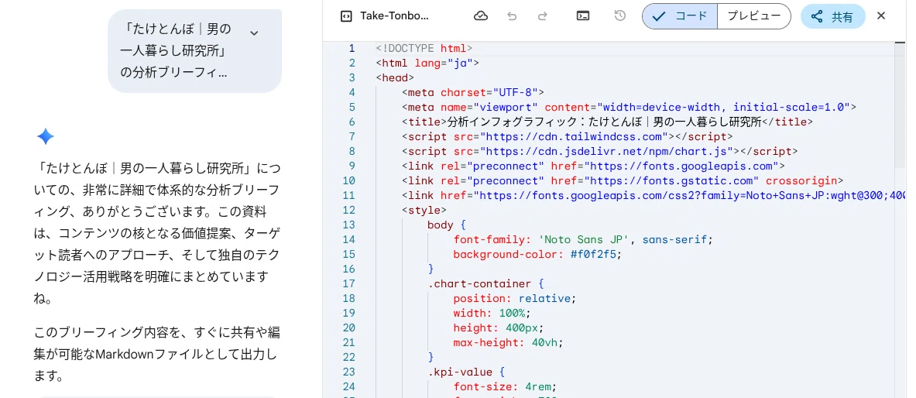Click the meta viewport code line
This screenshot has height=398, width=916.
pos(630,107)
